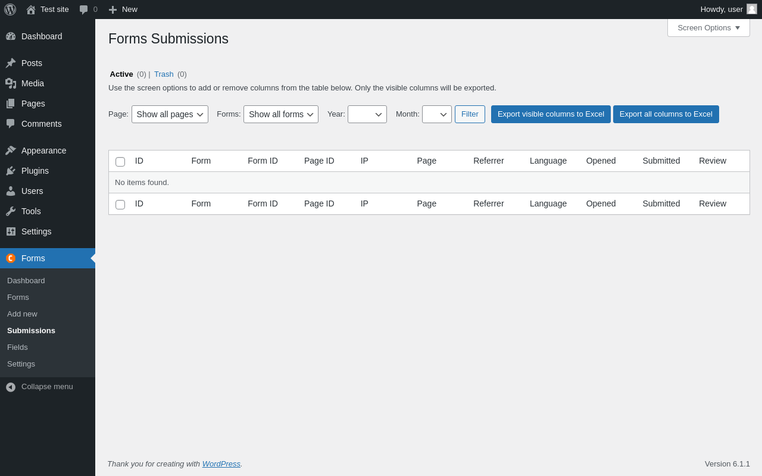Image resolution: width=762 pixels, height=476 pixels.
Task: Click the Posts pushpin icon
Action: click(11, 63)
